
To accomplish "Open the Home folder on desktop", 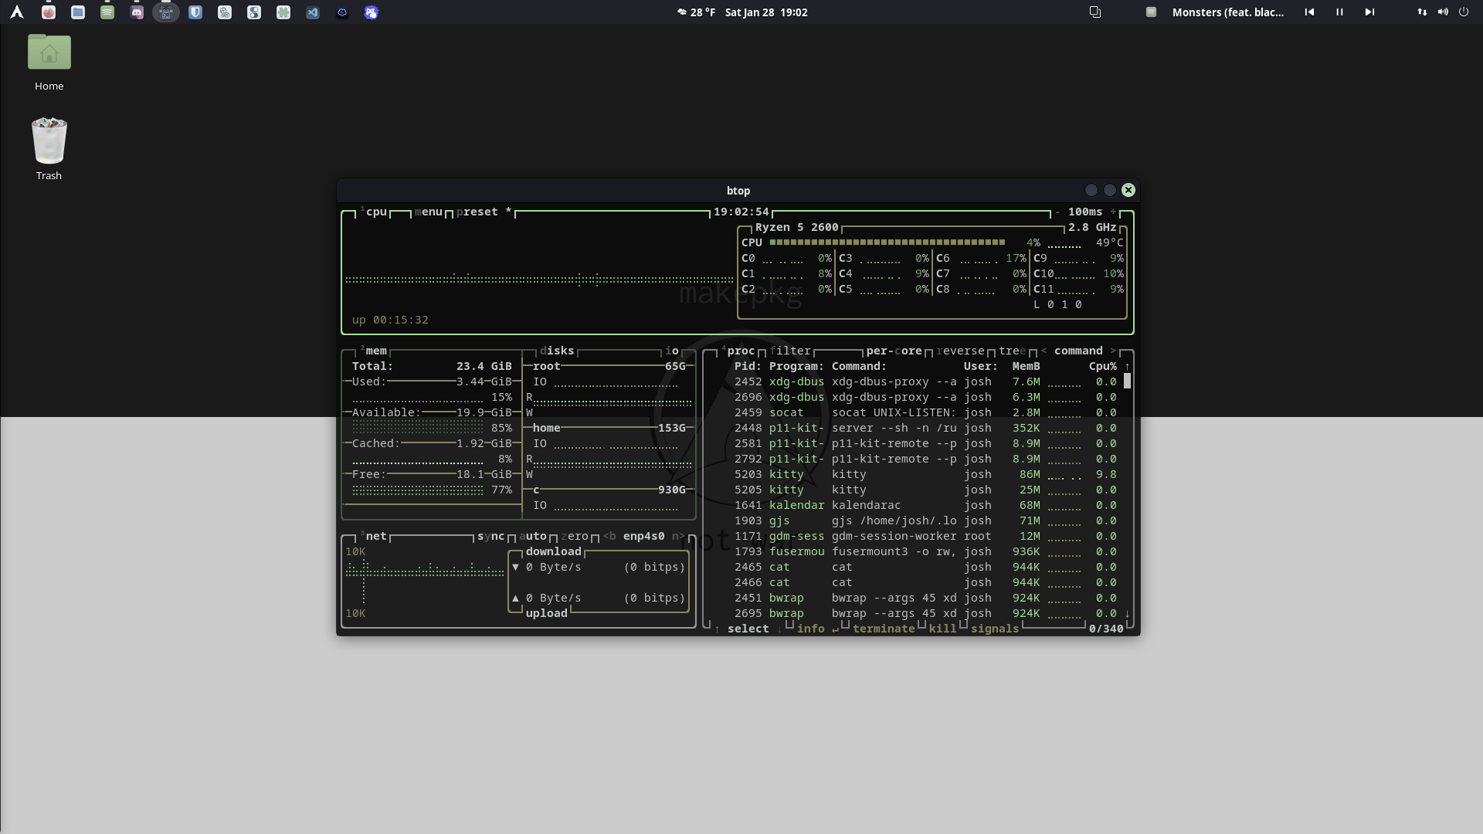I will tap(49, 63).
